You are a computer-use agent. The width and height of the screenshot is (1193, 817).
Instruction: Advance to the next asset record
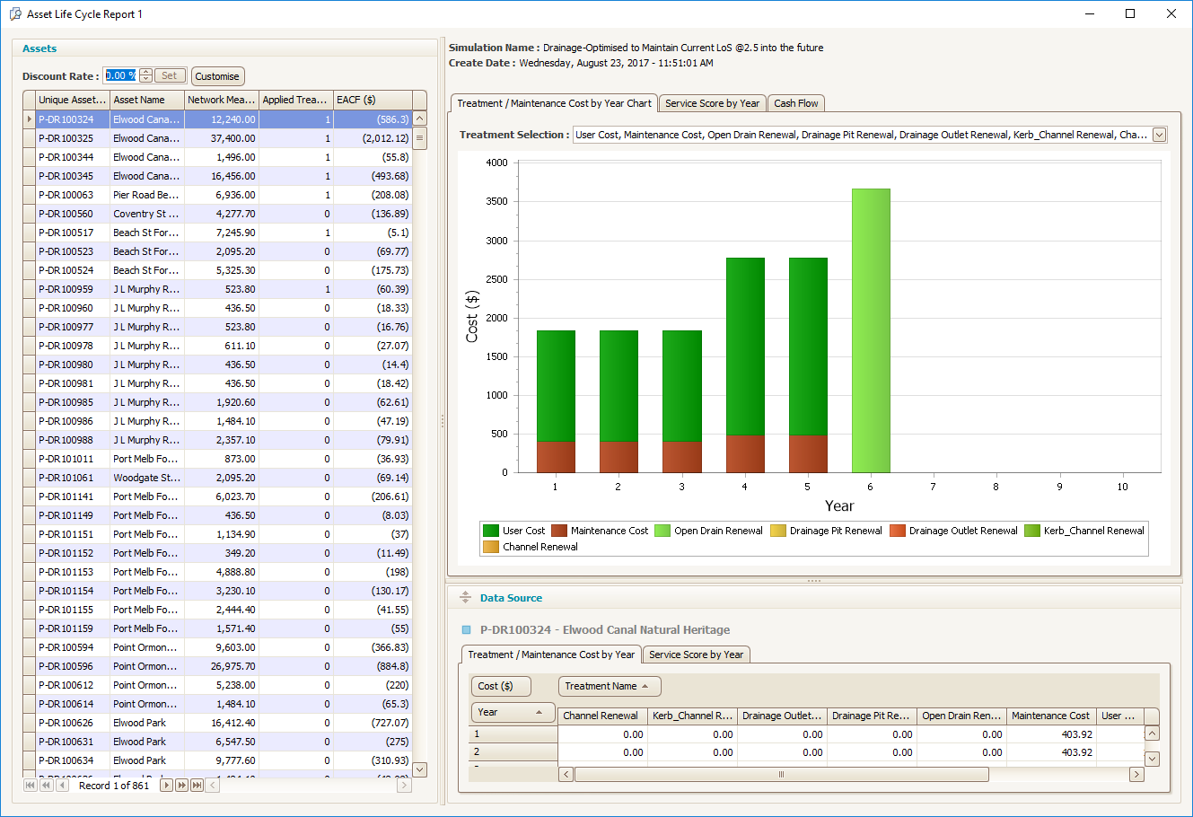[167, 785]
